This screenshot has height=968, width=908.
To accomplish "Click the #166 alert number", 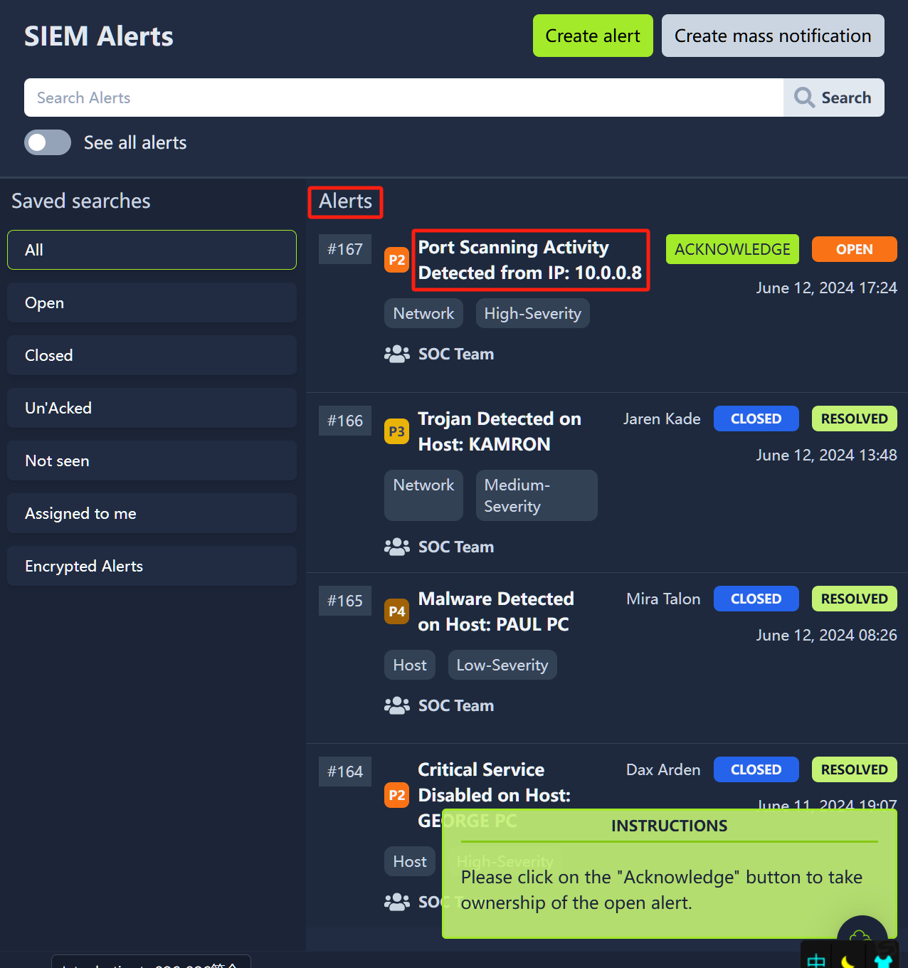I will (x=345, y=421).
